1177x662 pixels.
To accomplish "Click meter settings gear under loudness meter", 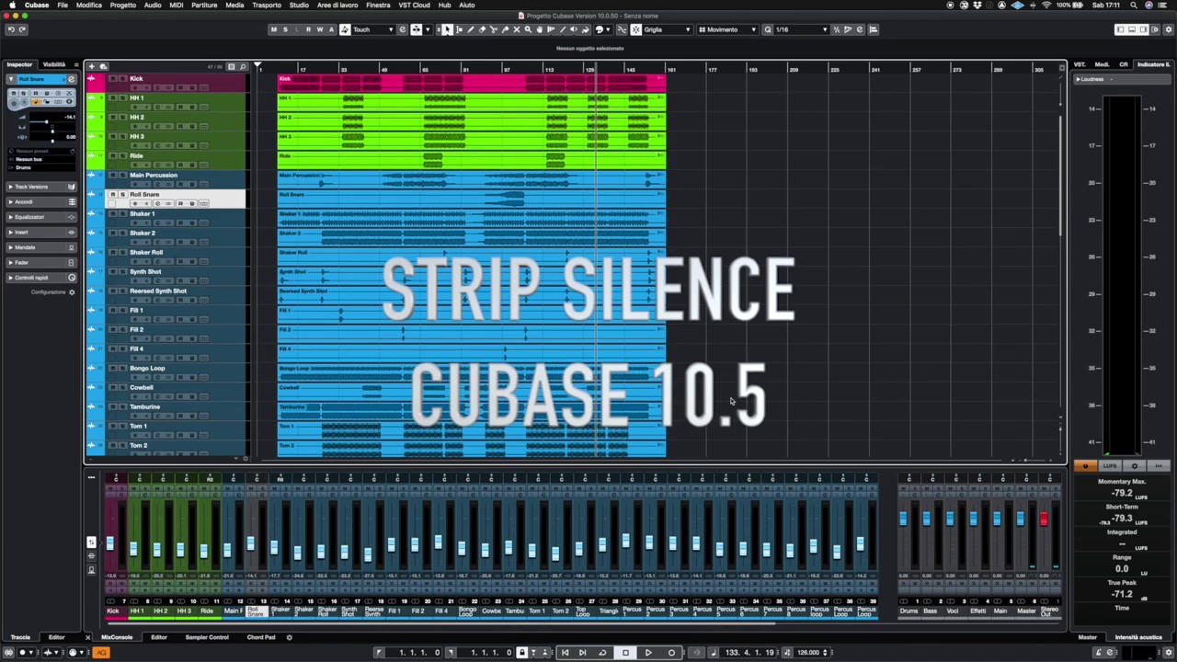I will [1134, 466].
